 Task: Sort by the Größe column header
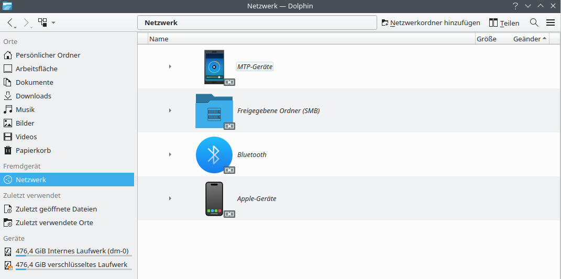486,39
